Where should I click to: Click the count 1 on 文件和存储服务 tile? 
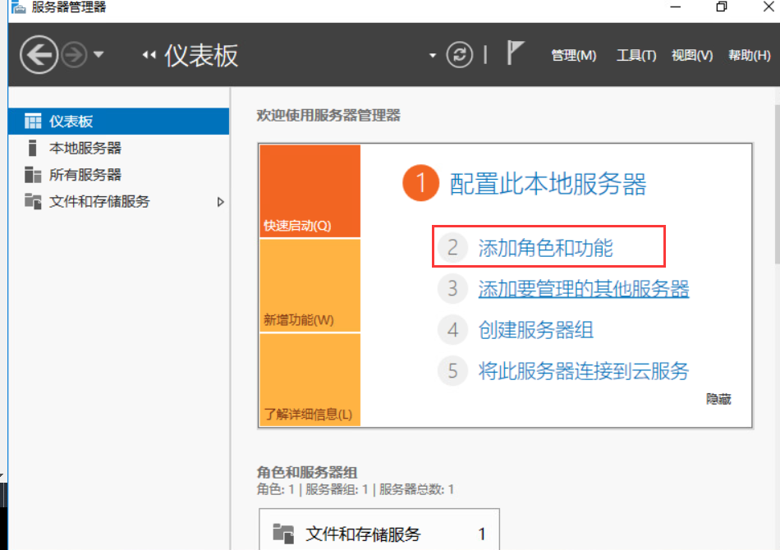point(481,534)
